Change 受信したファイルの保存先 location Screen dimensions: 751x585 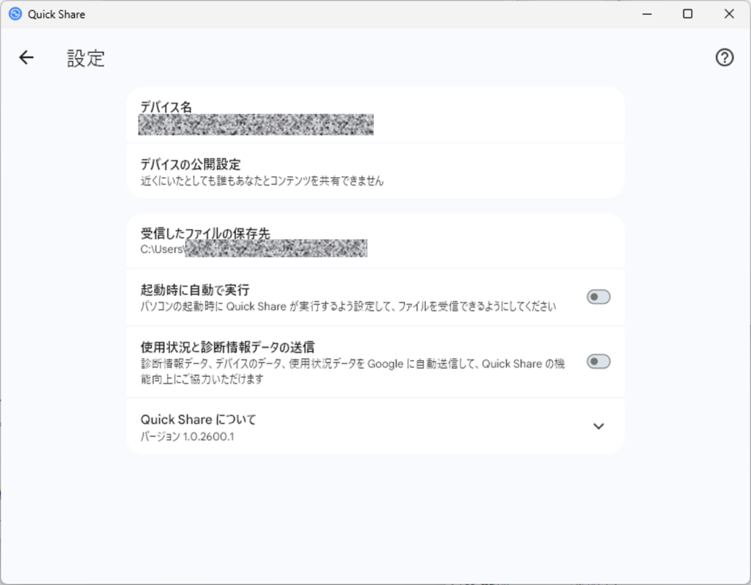tap(375, 240)
